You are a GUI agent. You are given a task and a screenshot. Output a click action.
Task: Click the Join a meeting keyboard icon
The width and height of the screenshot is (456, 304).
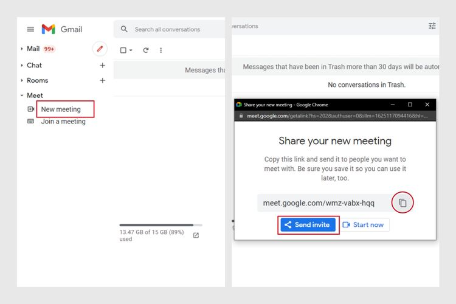(30, 121)
